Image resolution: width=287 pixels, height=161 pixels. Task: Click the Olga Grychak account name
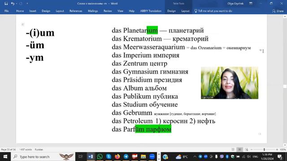(x=235, y=4)
